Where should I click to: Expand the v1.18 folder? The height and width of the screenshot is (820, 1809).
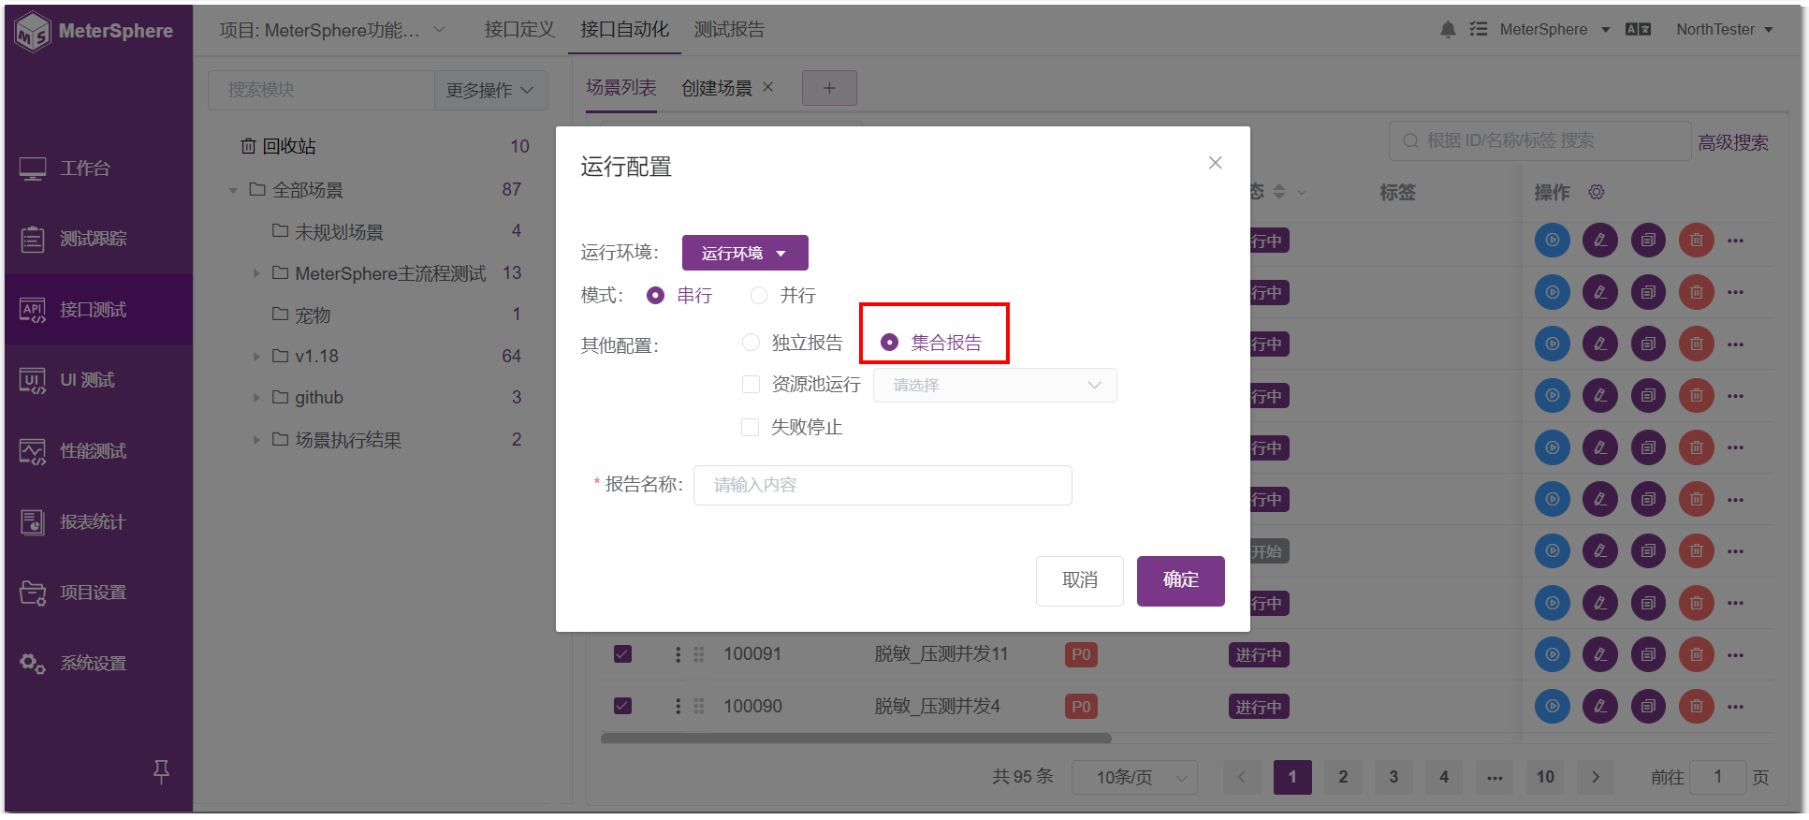pos(256,357)
